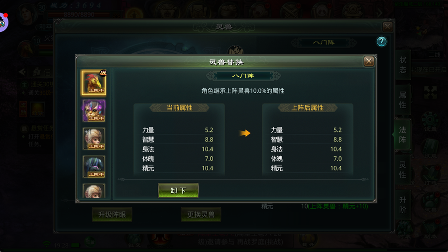
Task: Open the 灵性 side tab
Action: coord(403,170)
